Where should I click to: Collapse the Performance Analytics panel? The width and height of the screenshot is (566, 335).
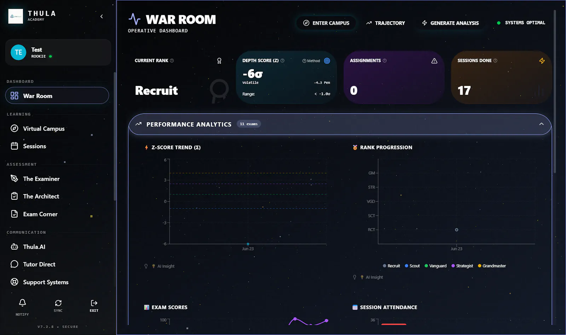[541, 124]
